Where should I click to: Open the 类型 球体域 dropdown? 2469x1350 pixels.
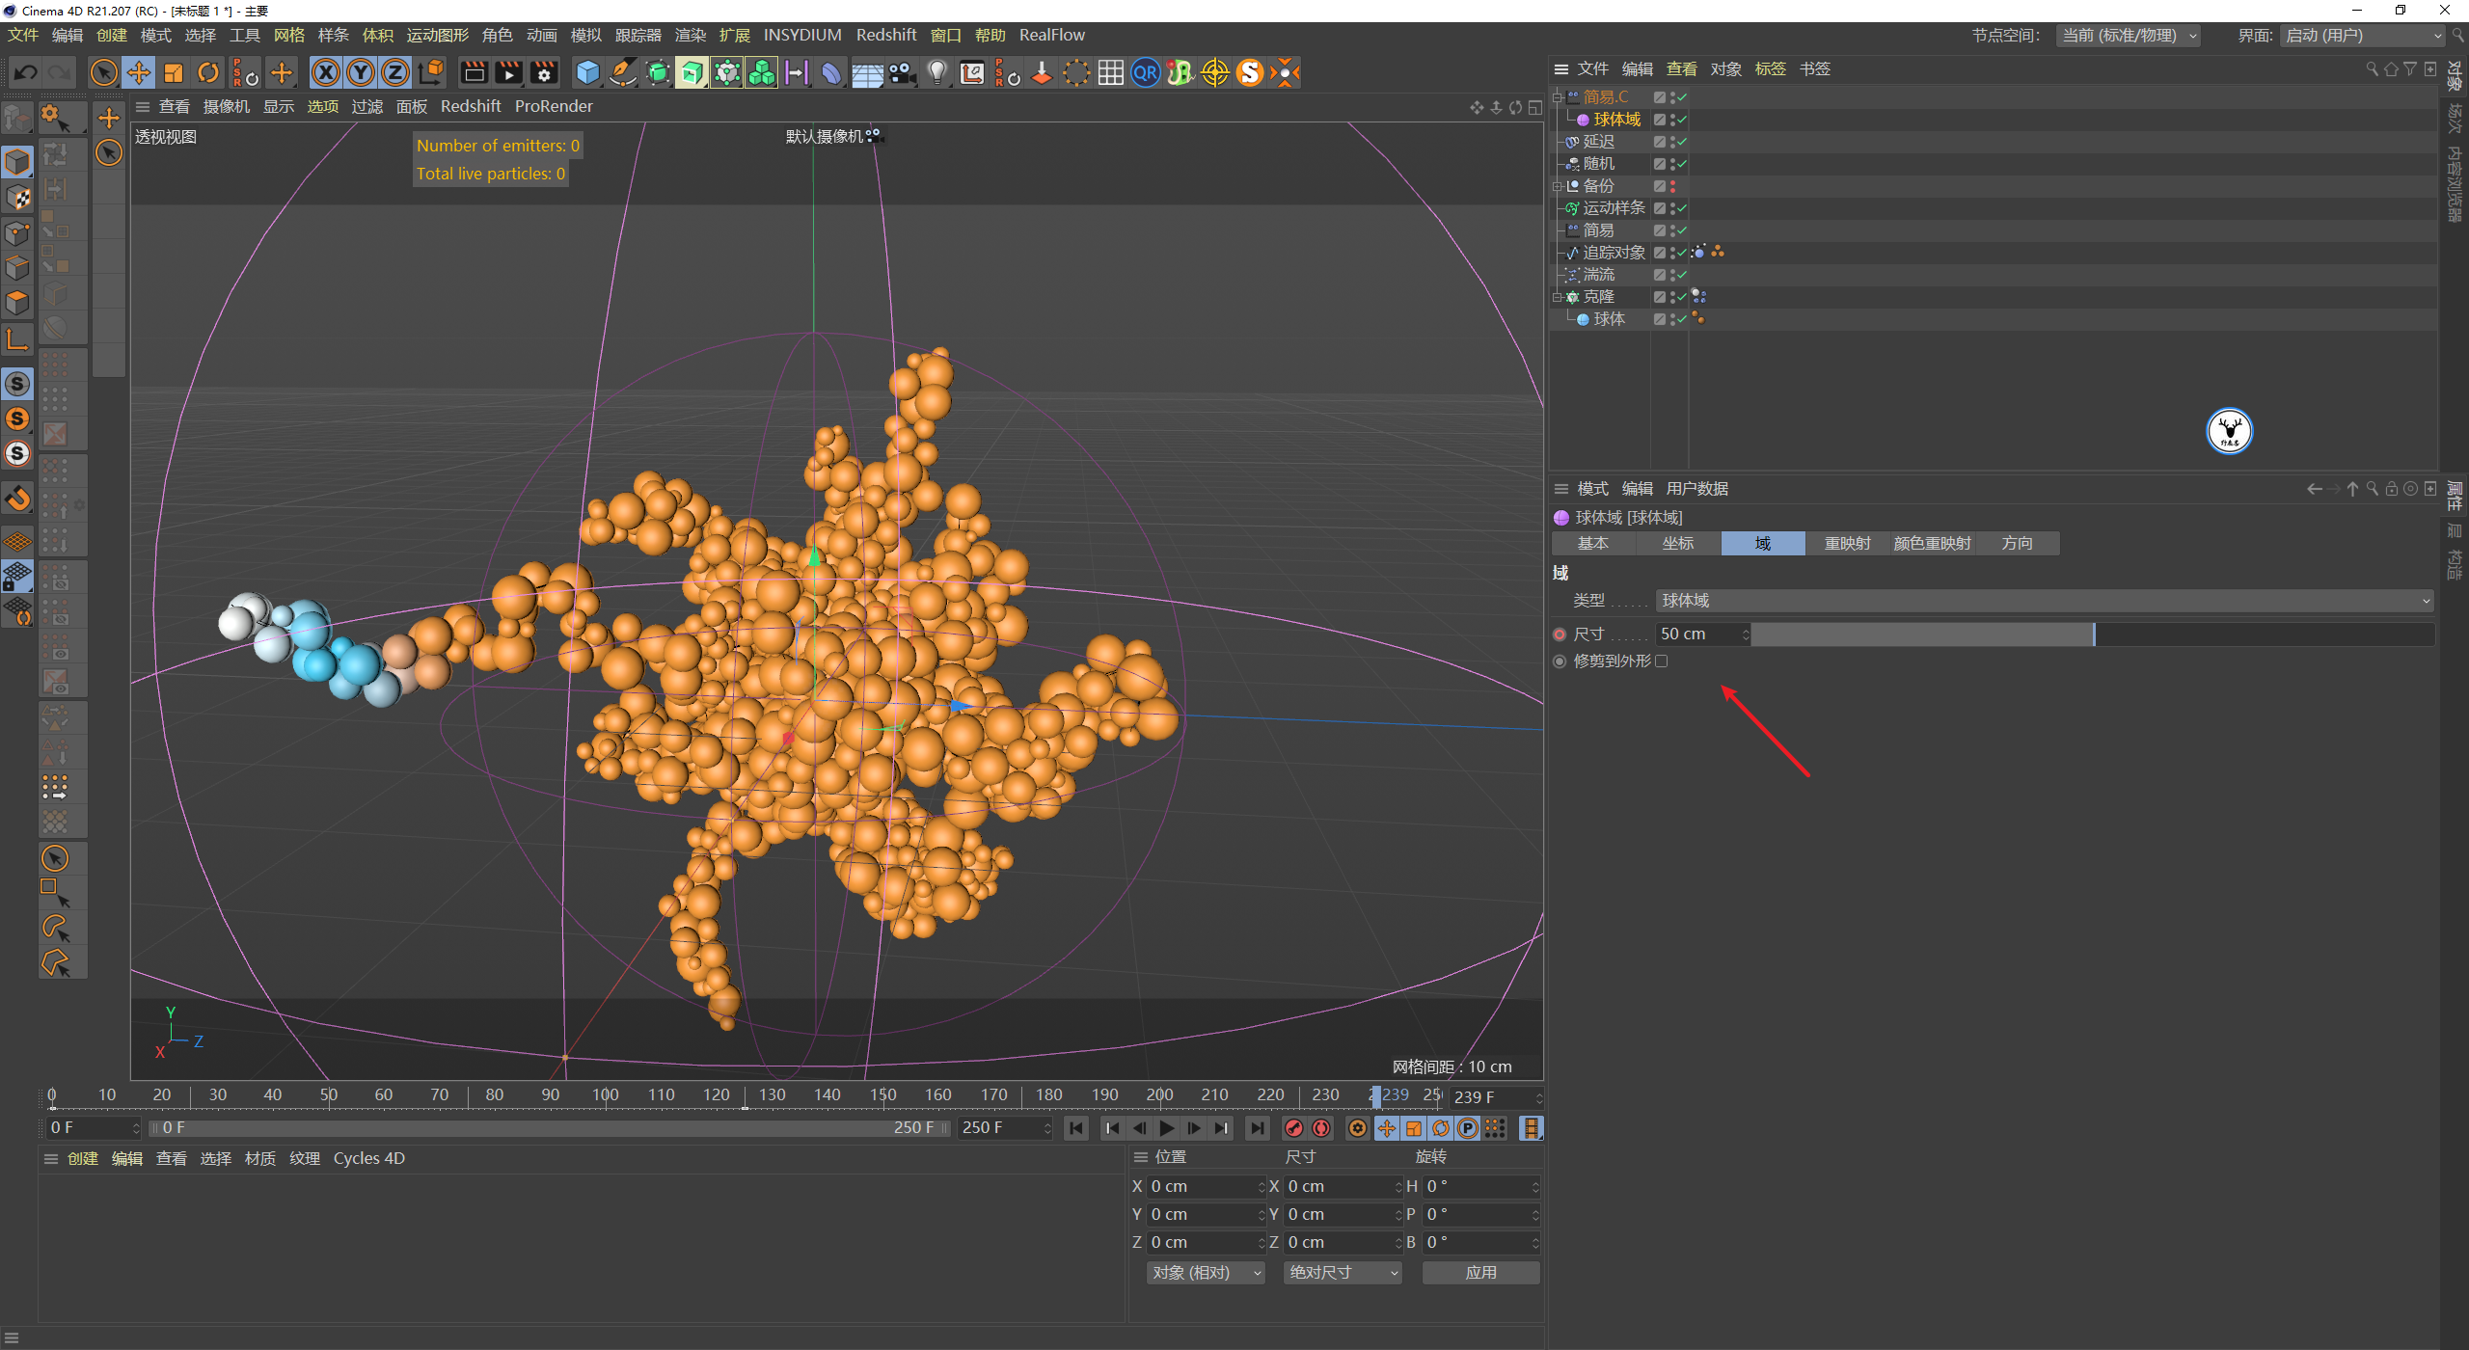click(x=2045, y=601)
